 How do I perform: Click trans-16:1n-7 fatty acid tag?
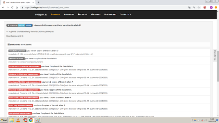click(24, 98)
